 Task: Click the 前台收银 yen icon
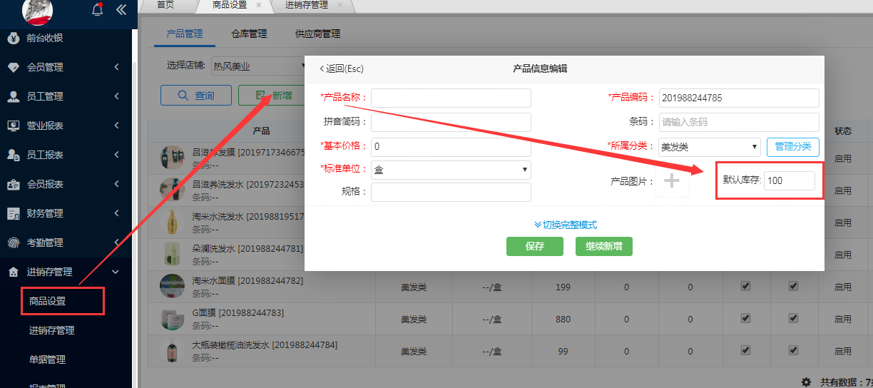click(x=13, y=38)
